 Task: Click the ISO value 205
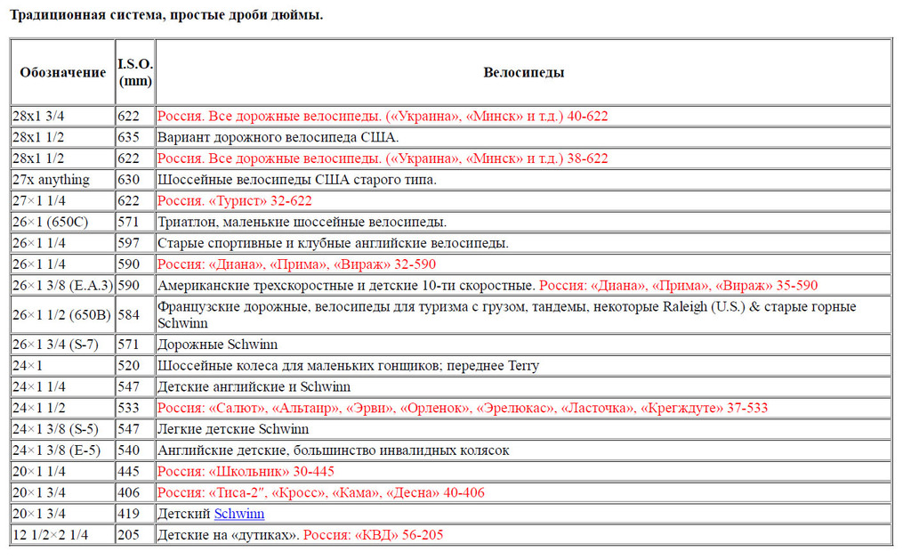[x=129, y=535]
